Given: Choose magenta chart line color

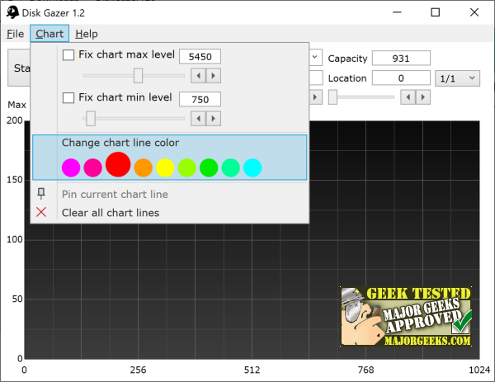Looking at the screenshot, I should [x=71, y=167].
